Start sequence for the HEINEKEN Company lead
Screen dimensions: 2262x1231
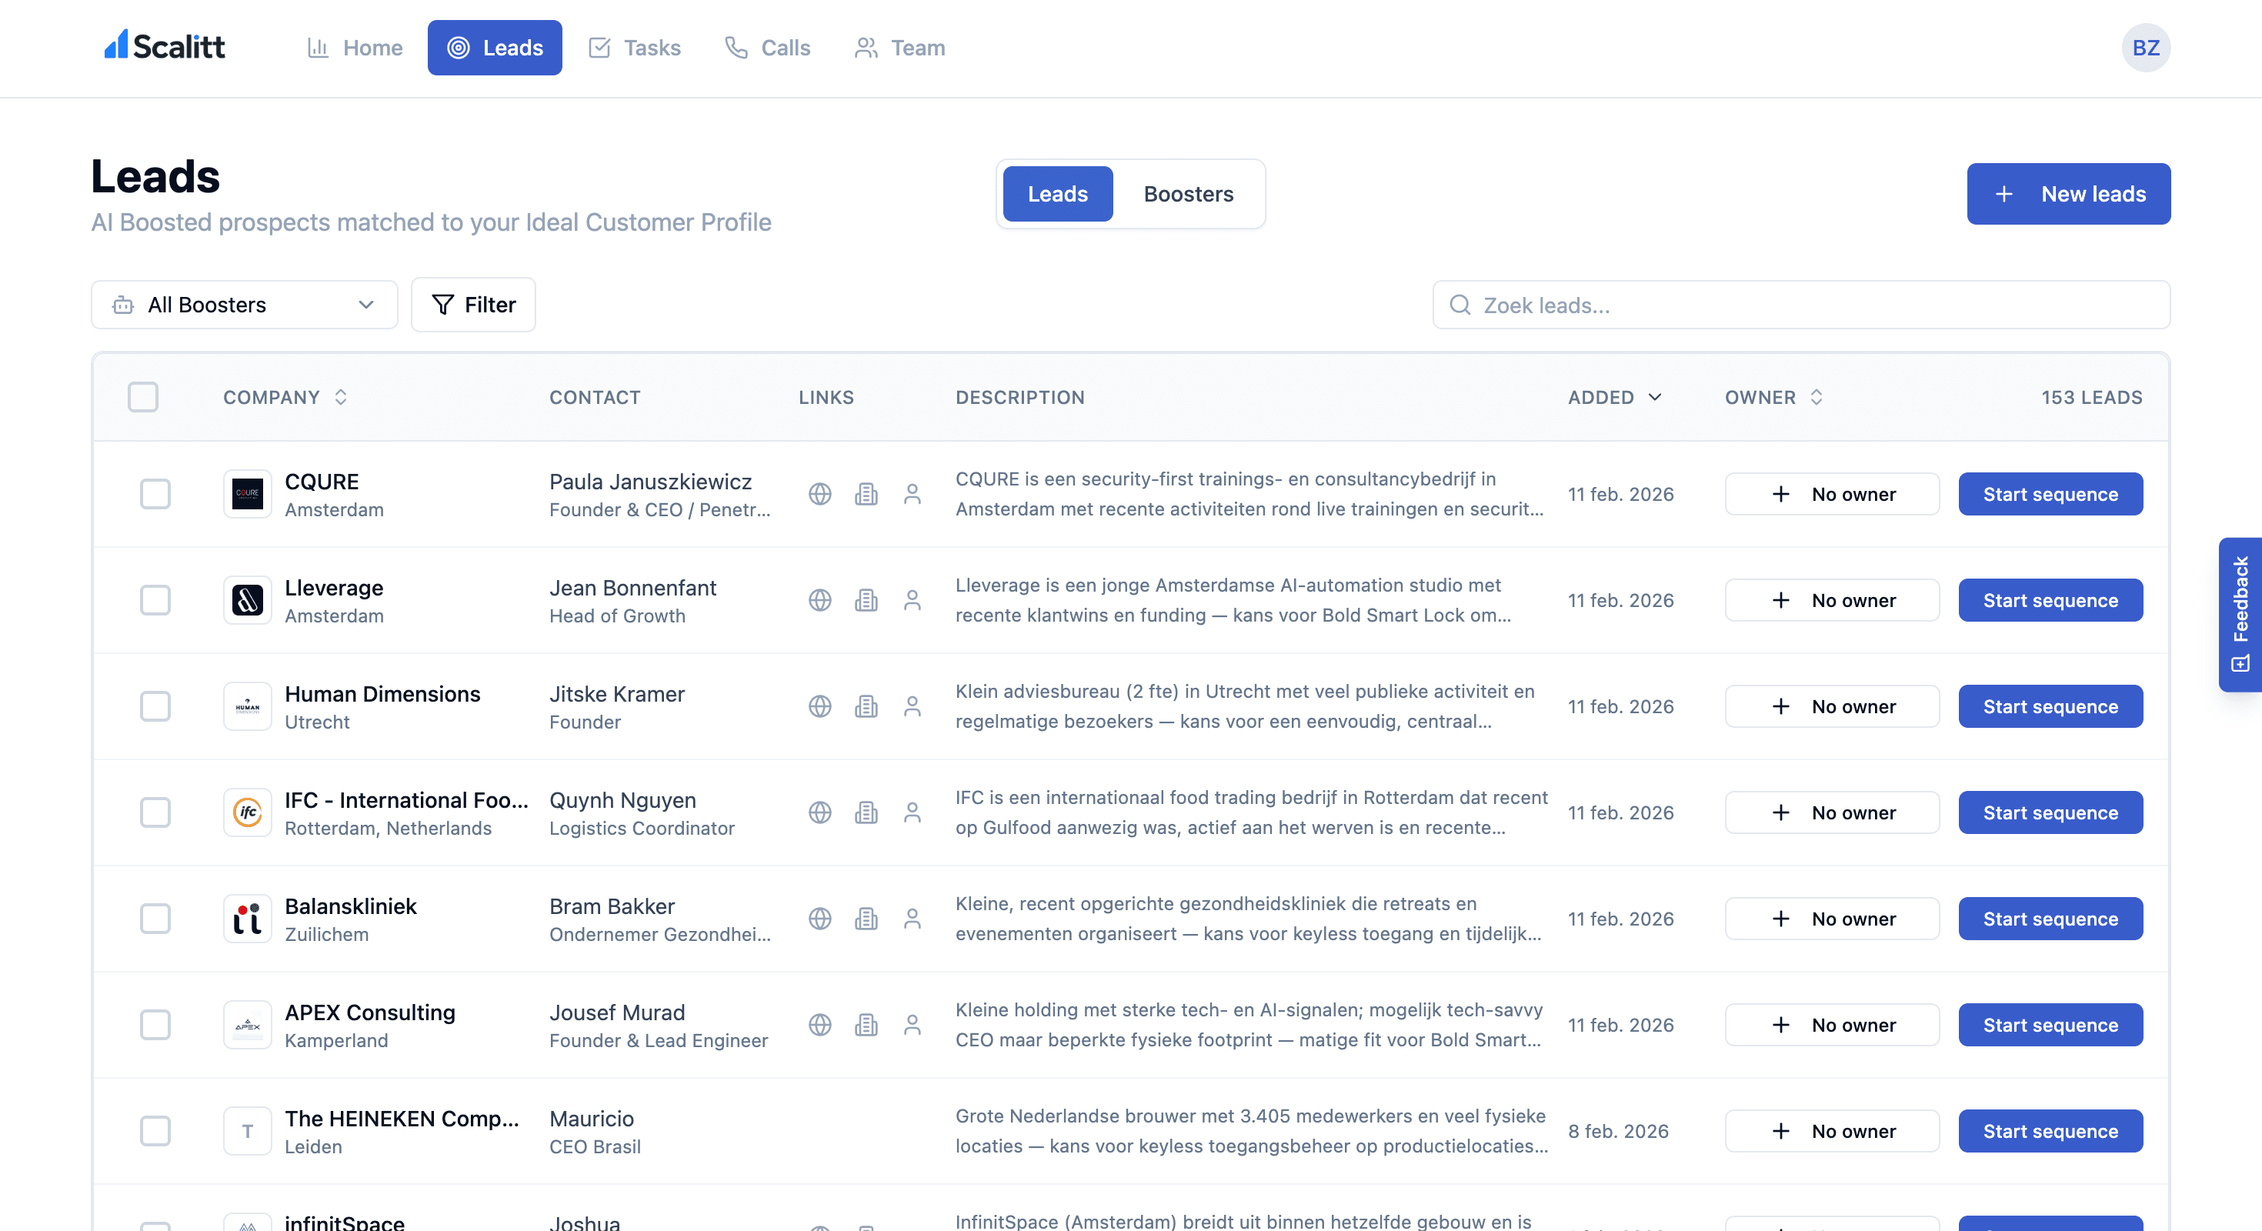coord(2050,1131)
